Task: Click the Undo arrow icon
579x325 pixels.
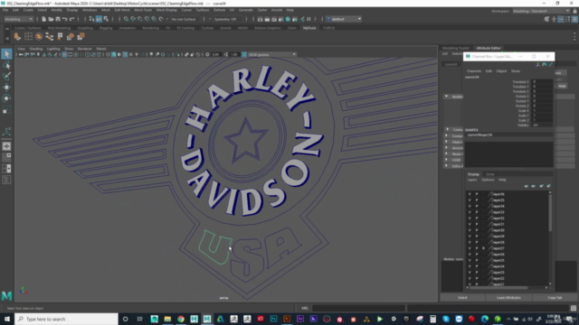Action: (65, 19)
